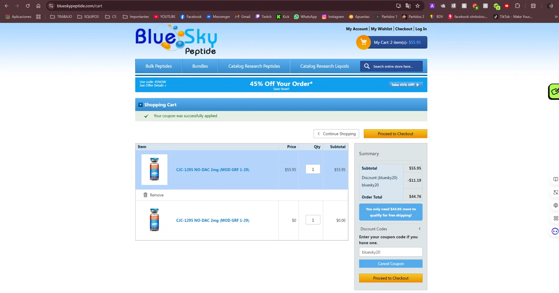Collapse the Discount Codes section chevron
Screen dimensions: 559x293
click(x=420, y=229)
